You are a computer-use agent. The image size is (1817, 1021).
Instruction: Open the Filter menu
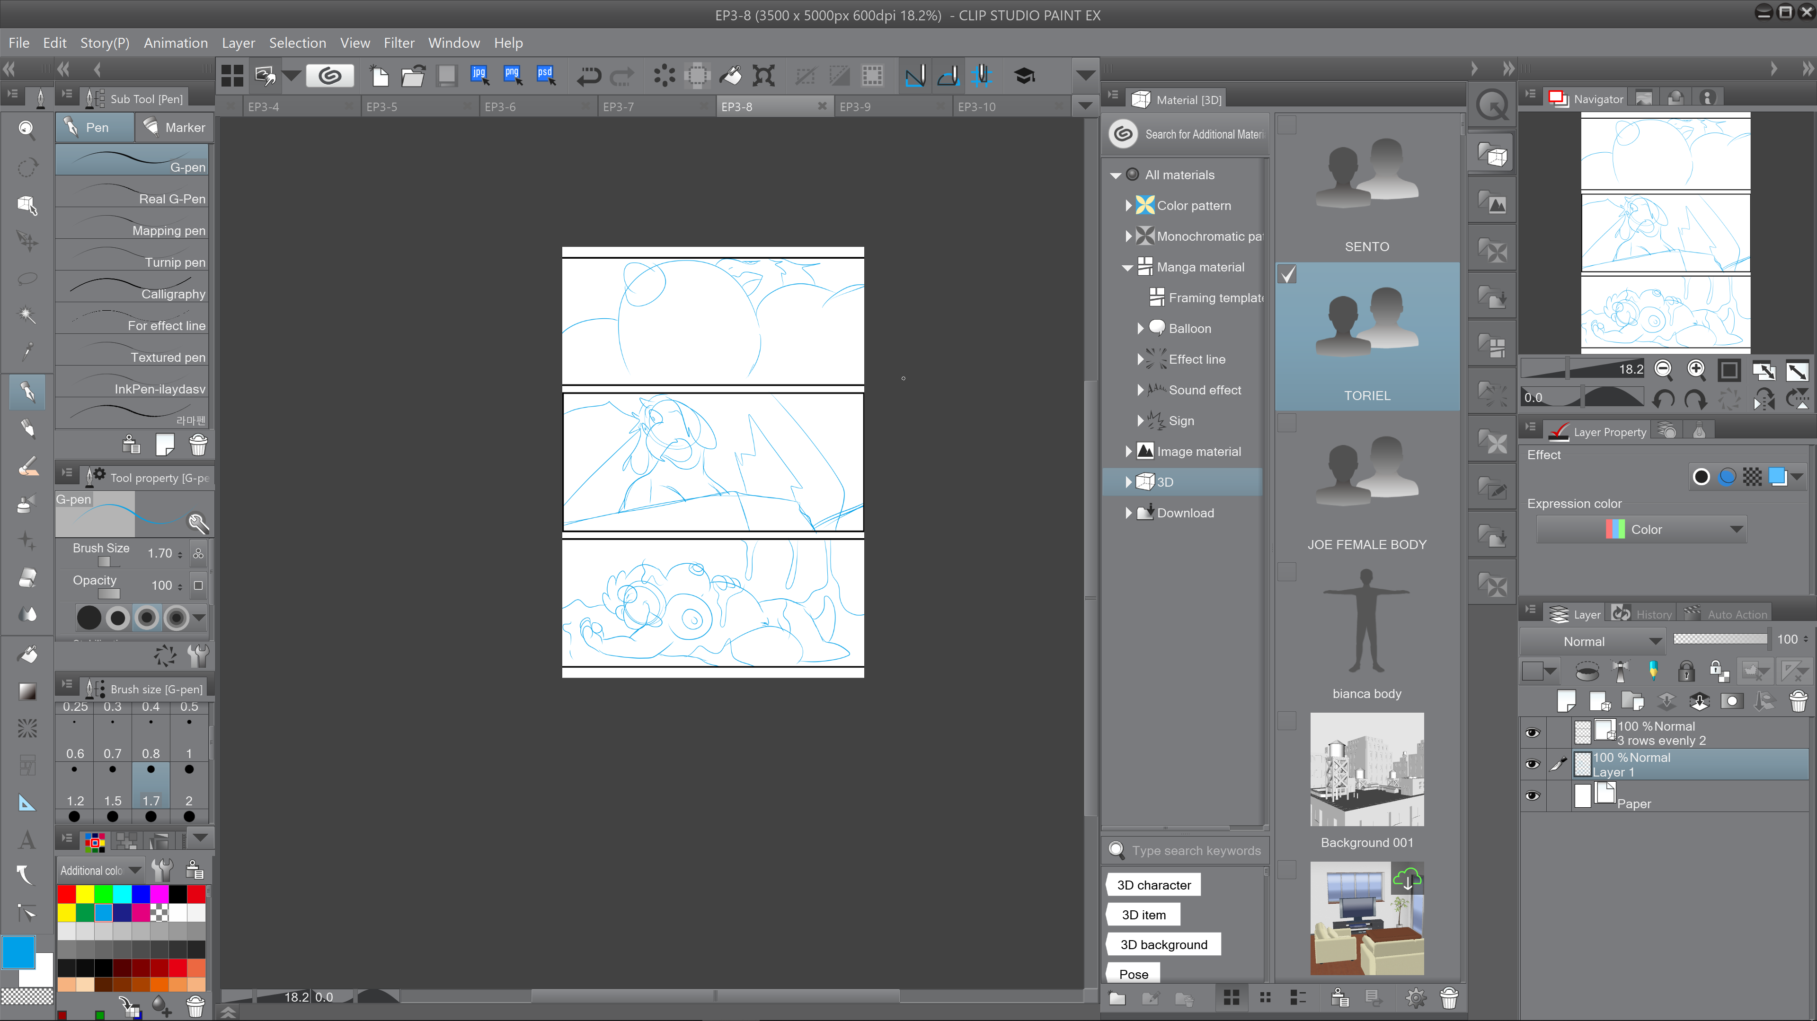pos(399,43)
